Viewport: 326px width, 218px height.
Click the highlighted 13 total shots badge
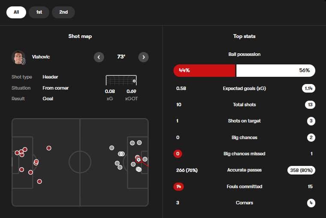click(x=310, y=105)
